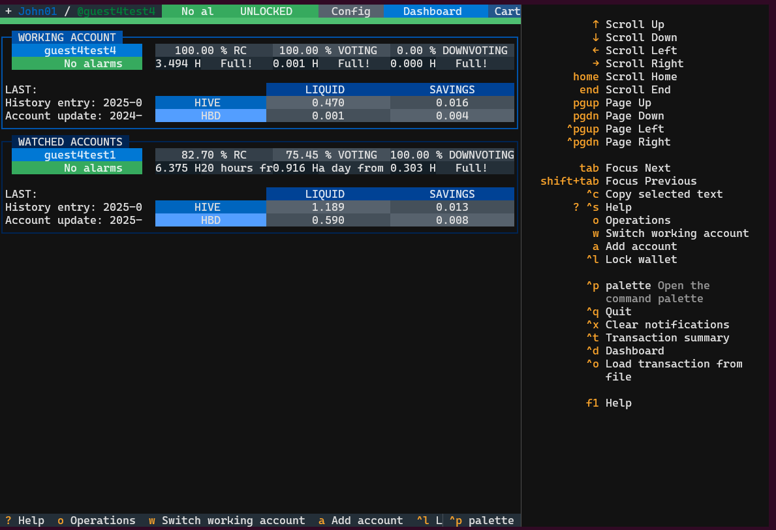This screenshot has width=776, height=530.
Task: Select 100.00 % VOTING cell for guest4test4
Action: coord(331,50)
